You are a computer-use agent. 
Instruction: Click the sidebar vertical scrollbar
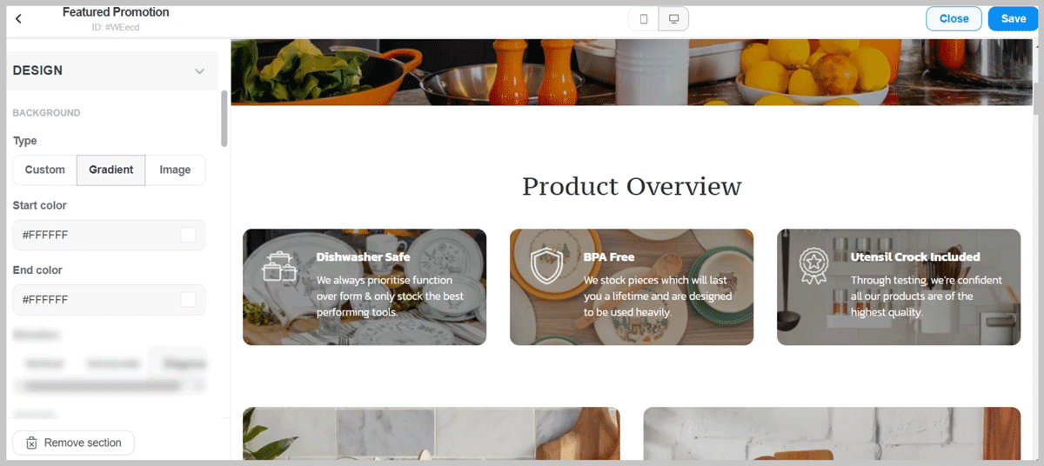(x=224, y=118)
